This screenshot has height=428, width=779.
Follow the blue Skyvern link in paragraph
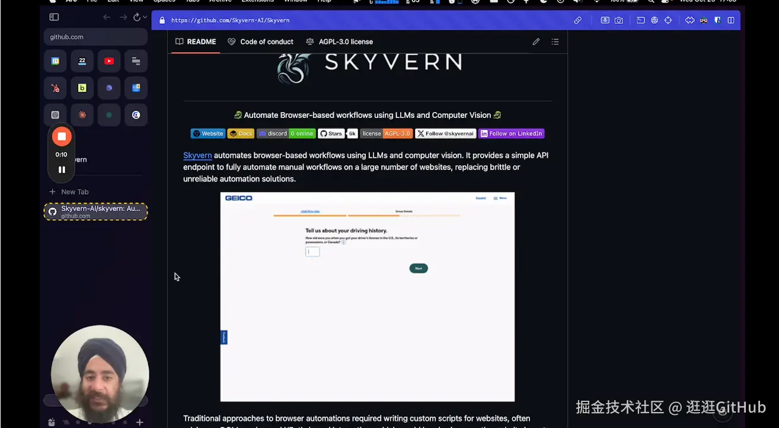pos(197,155)
